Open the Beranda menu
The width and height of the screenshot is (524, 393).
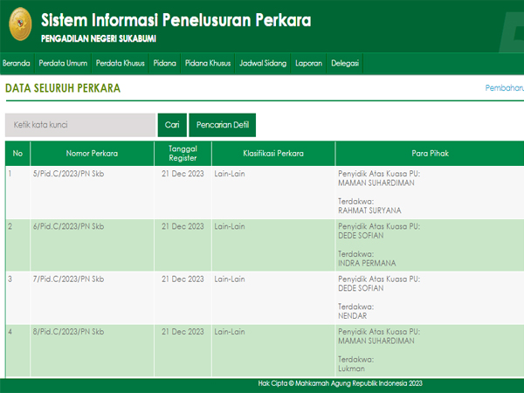(x=17, y=63)
